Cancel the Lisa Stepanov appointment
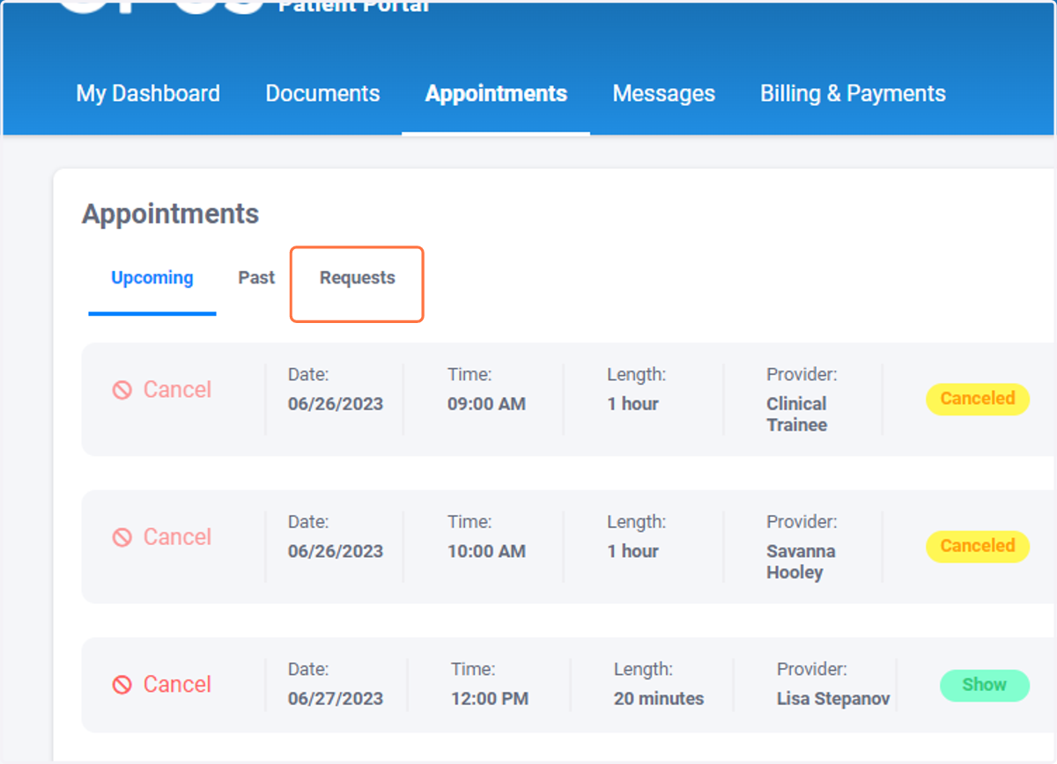Viewport: 1057px width, 764px height. coord(162,684)
